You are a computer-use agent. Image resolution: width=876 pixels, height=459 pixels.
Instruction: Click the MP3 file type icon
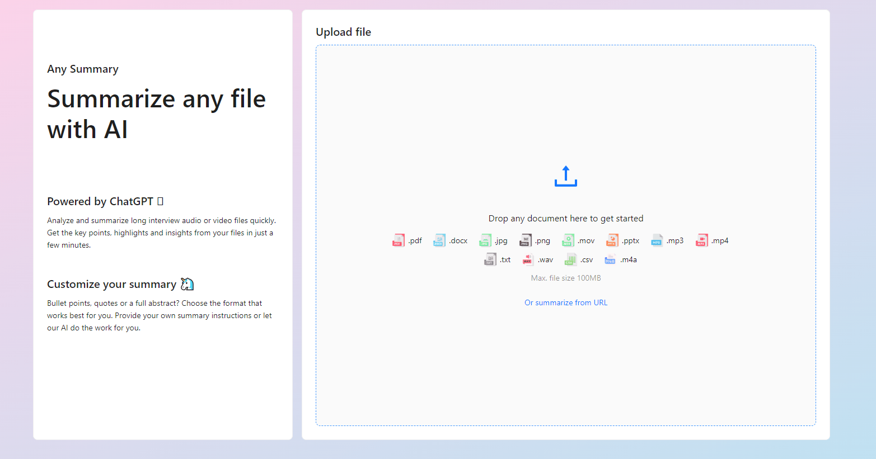coord(657,240)
